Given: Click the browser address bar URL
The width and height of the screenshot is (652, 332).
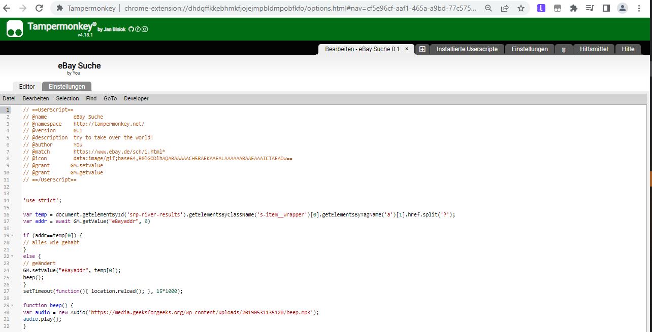Looking at the screenshot, I should (x=300, y=8).
